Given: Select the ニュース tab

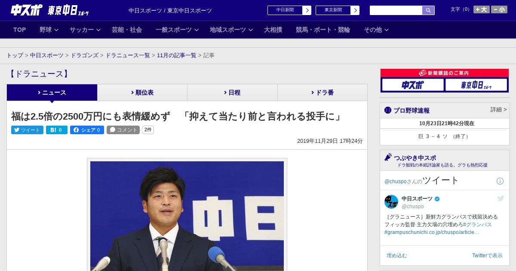Looking at the screenshot, I should coord(52,92).
